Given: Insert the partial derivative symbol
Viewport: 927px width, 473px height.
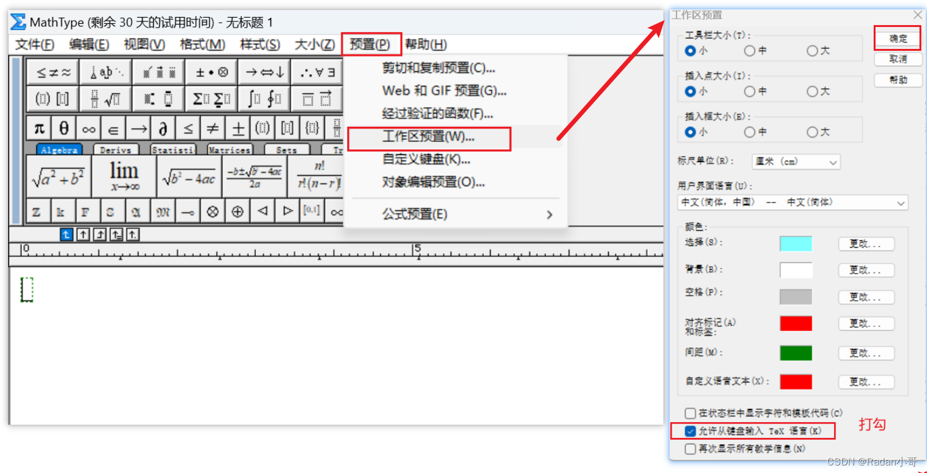Looking at the screenshot, I should tap(163, 128).
